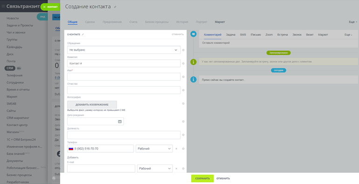Image resolution: width=359 pixels, height=184 pixels.
Task: Select SMS tab in timeline
Action: tap(243, 35)
